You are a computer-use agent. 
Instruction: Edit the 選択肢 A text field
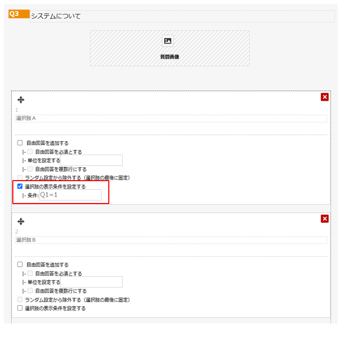click(171, 118)
